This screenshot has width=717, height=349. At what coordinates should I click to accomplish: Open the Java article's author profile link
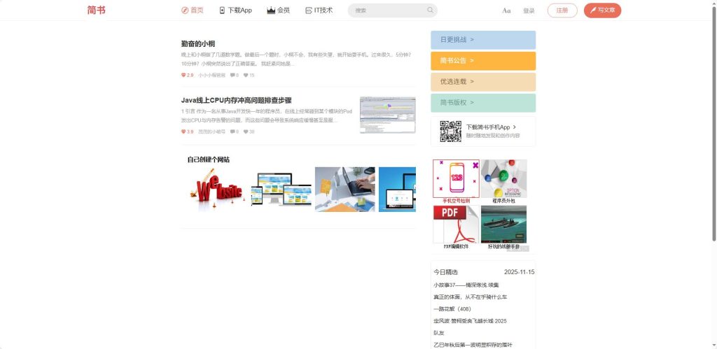(x=211, y=131)
